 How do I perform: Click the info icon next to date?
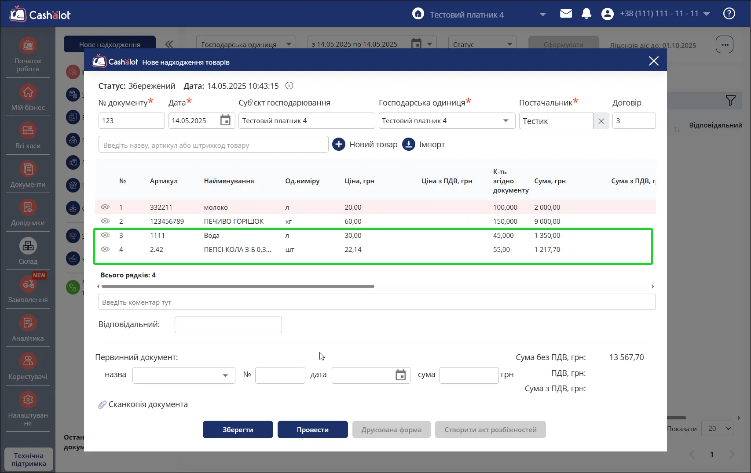tap(289, 86)
